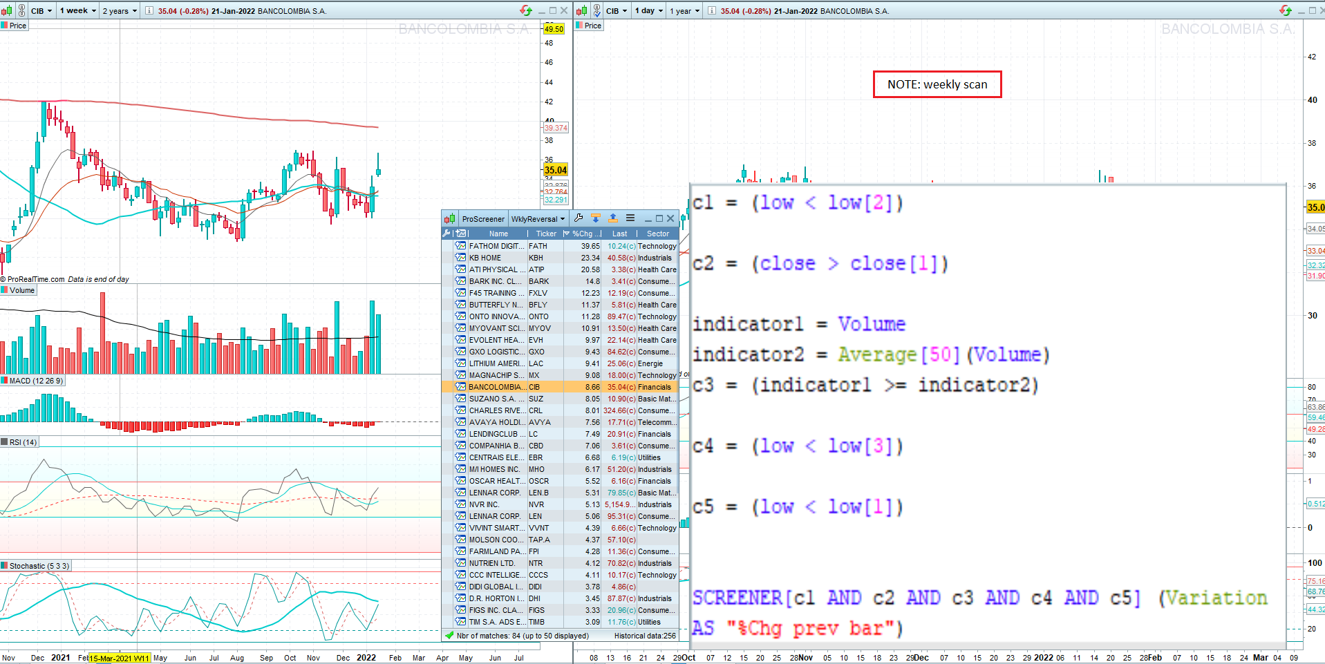Image resolution: width=1325 pixels, height=664 pixels.
Task: Click the Price label tab in weekly chart
Action: (x=14, y=26)
